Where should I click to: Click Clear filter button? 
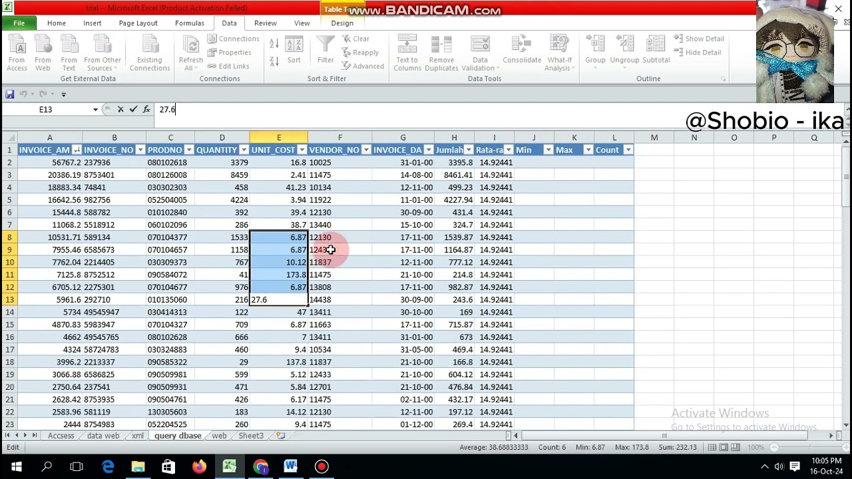point(356,39)
